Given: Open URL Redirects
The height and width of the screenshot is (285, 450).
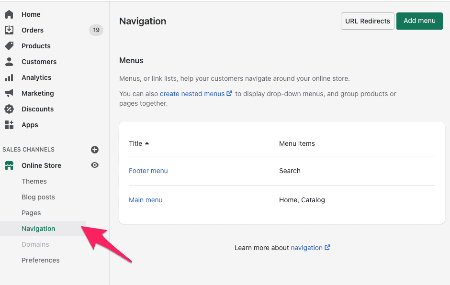Looking at the screenshot, I should (367, 21).
